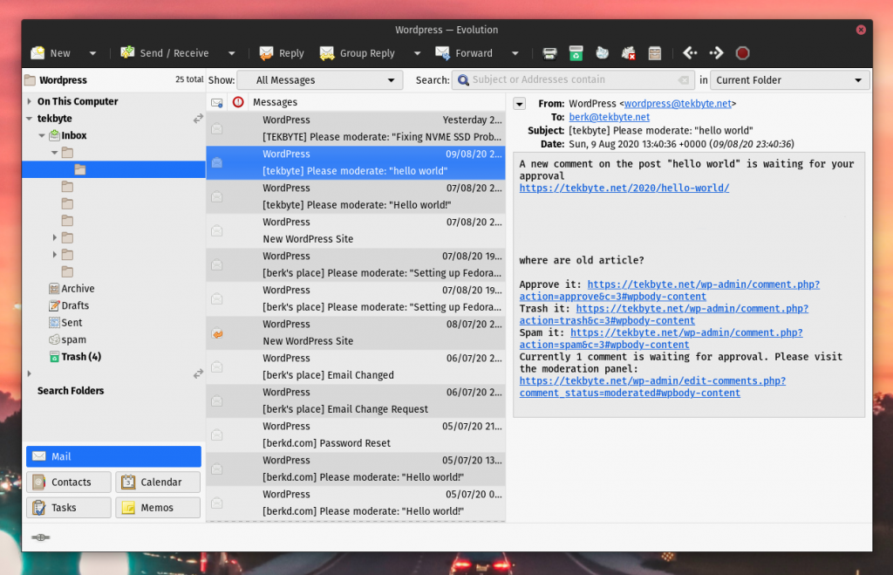The height and width of the screenshot is (575, 893).
Task: Click the Not Junk toolbar icon
Action: coord(628,53)
